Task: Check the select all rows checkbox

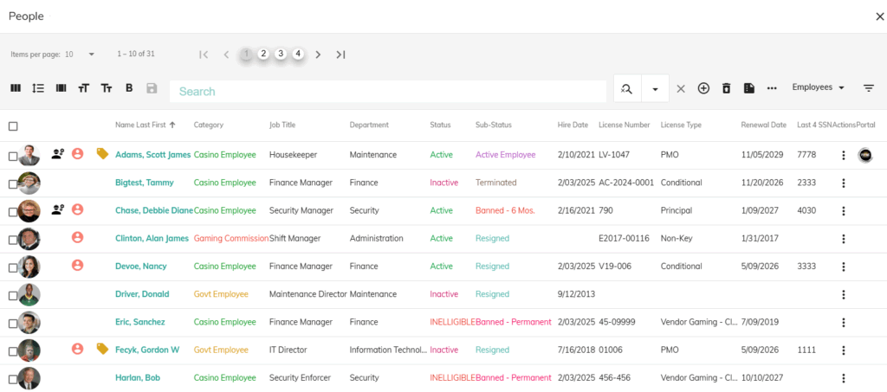Action: click(x=13, y=126)
